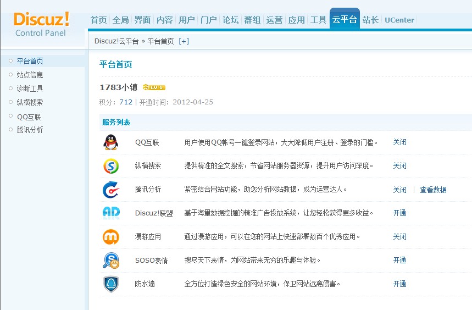
Task: Open the 运营 top menu
Action: 274,20
